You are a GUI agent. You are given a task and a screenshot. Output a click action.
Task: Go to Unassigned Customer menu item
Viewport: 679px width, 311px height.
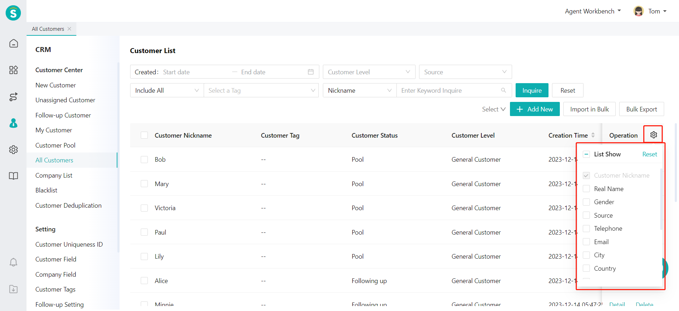pyautogui.click(x=65, y=100)
